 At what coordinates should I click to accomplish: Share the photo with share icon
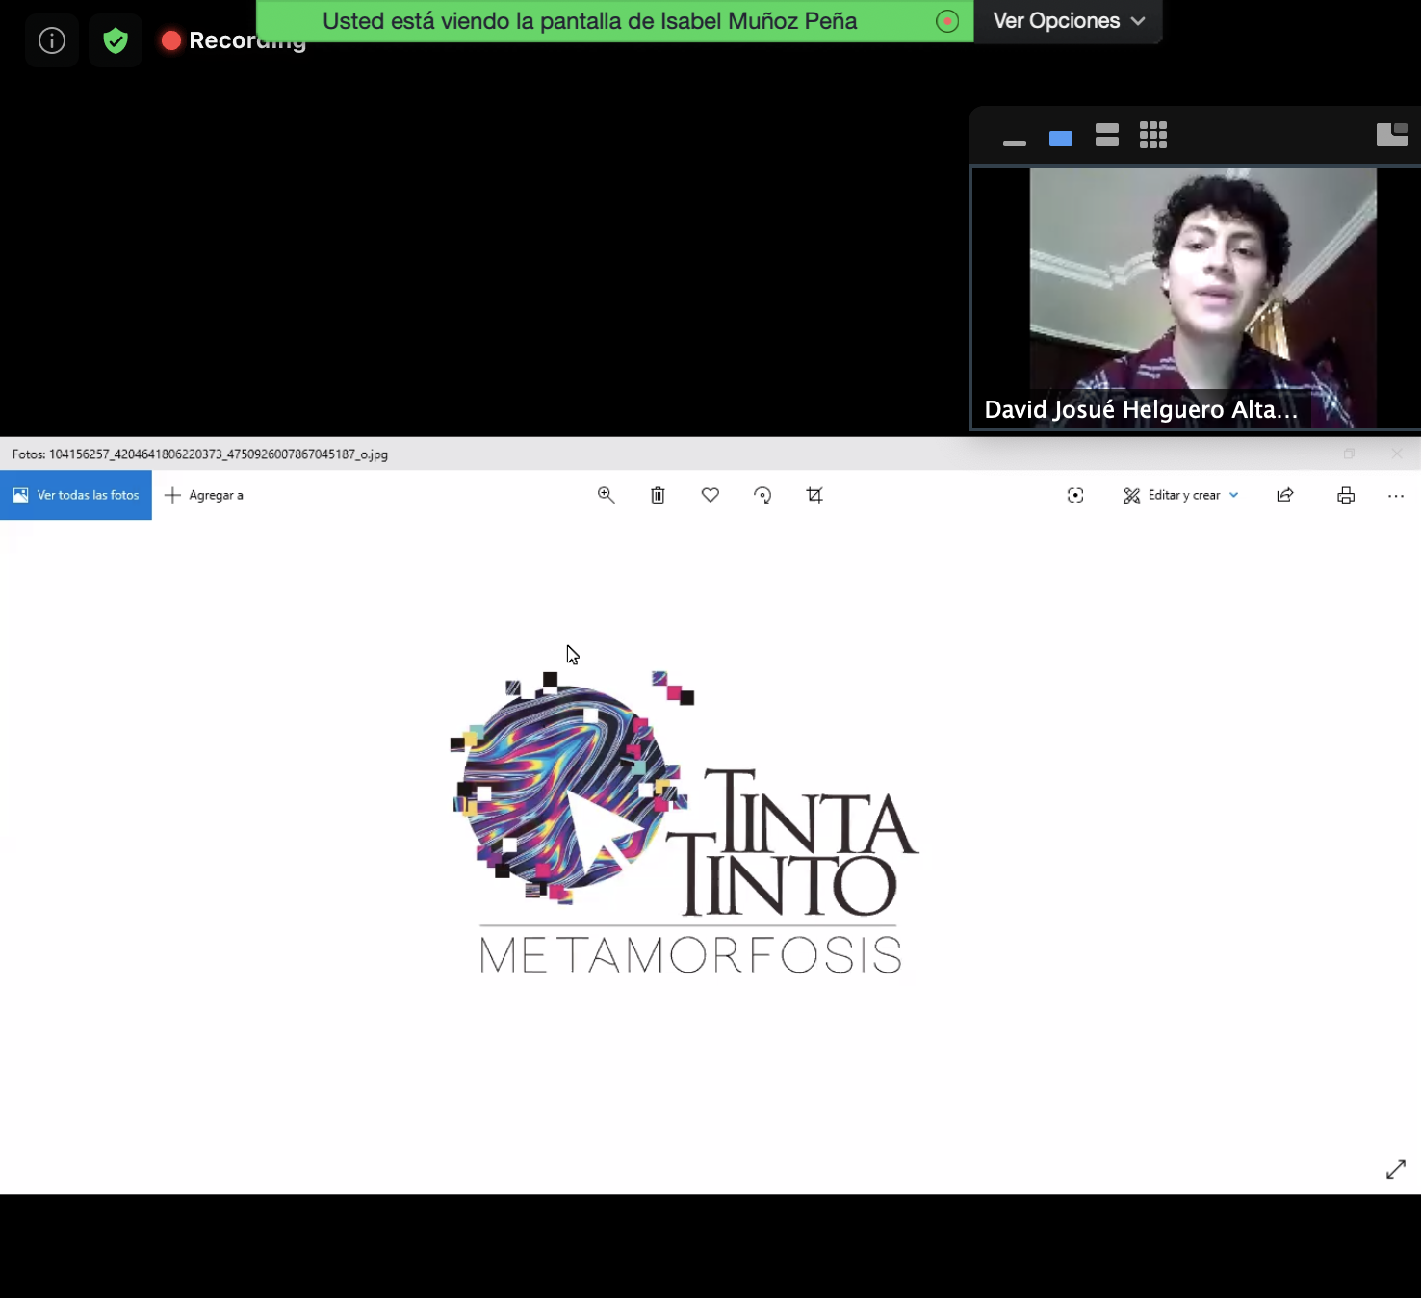(1285, 495)
